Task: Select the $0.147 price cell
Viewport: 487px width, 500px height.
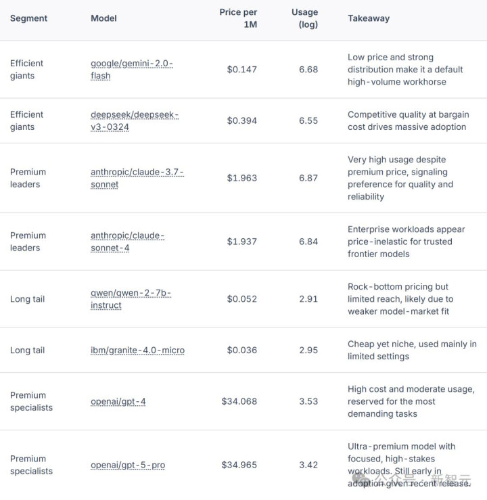Action: coord(242,69)
